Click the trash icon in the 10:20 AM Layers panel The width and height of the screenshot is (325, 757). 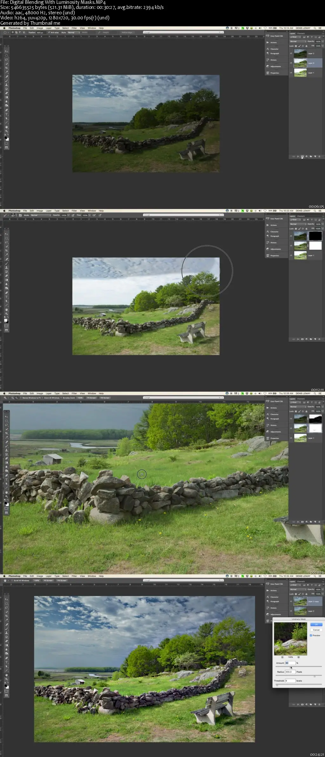tap(319, 339)
